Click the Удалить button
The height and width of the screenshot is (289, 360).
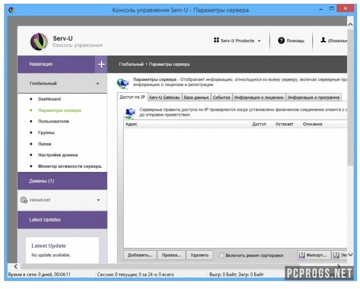pos(199,255)
